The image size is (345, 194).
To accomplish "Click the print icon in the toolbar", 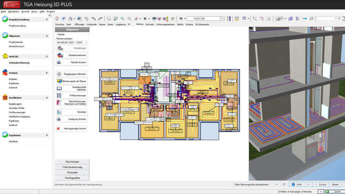I will (x=70, y=18).
